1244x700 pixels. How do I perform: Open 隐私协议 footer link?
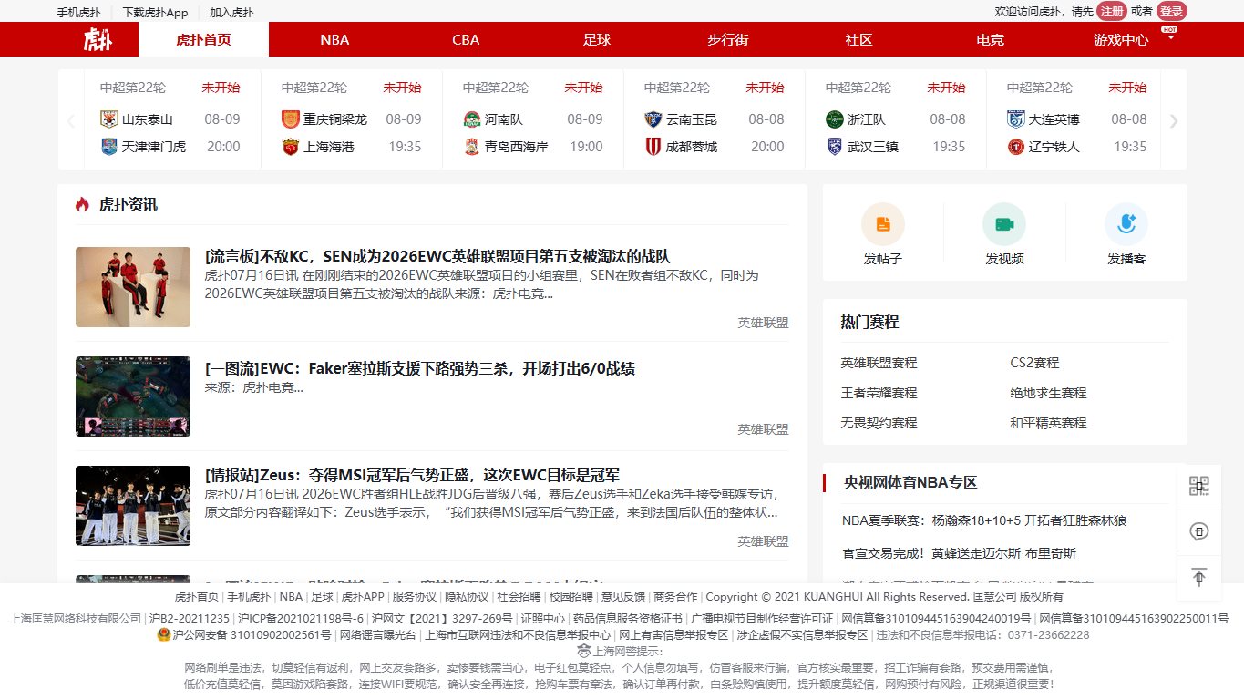point(466,597)
